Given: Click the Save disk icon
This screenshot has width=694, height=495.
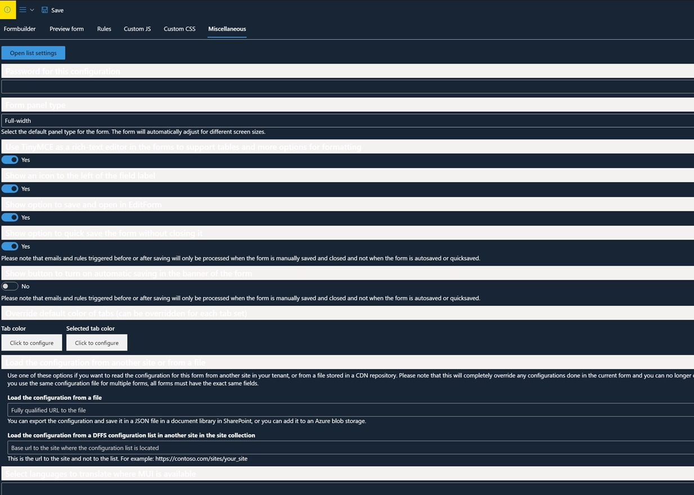Looking at the screenshot, I should pos(45,10).
